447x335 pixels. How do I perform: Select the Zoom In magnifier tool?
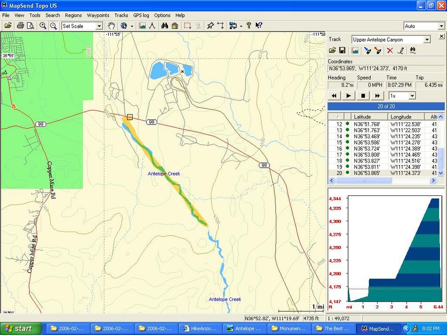(43, 26)
